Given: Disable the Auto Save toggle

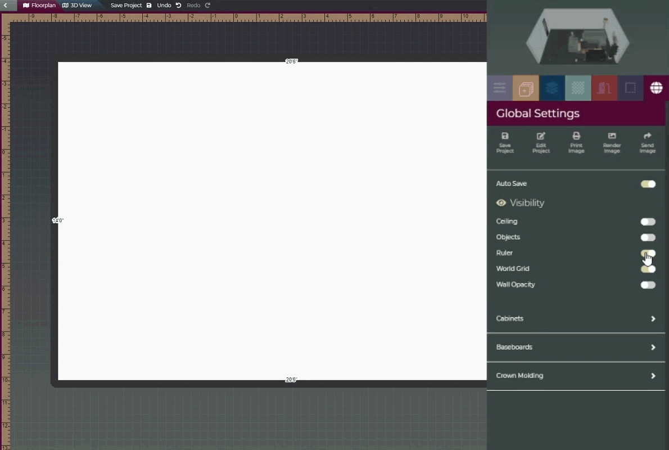Looking at the screenshot, I should (x=648, y=184).
